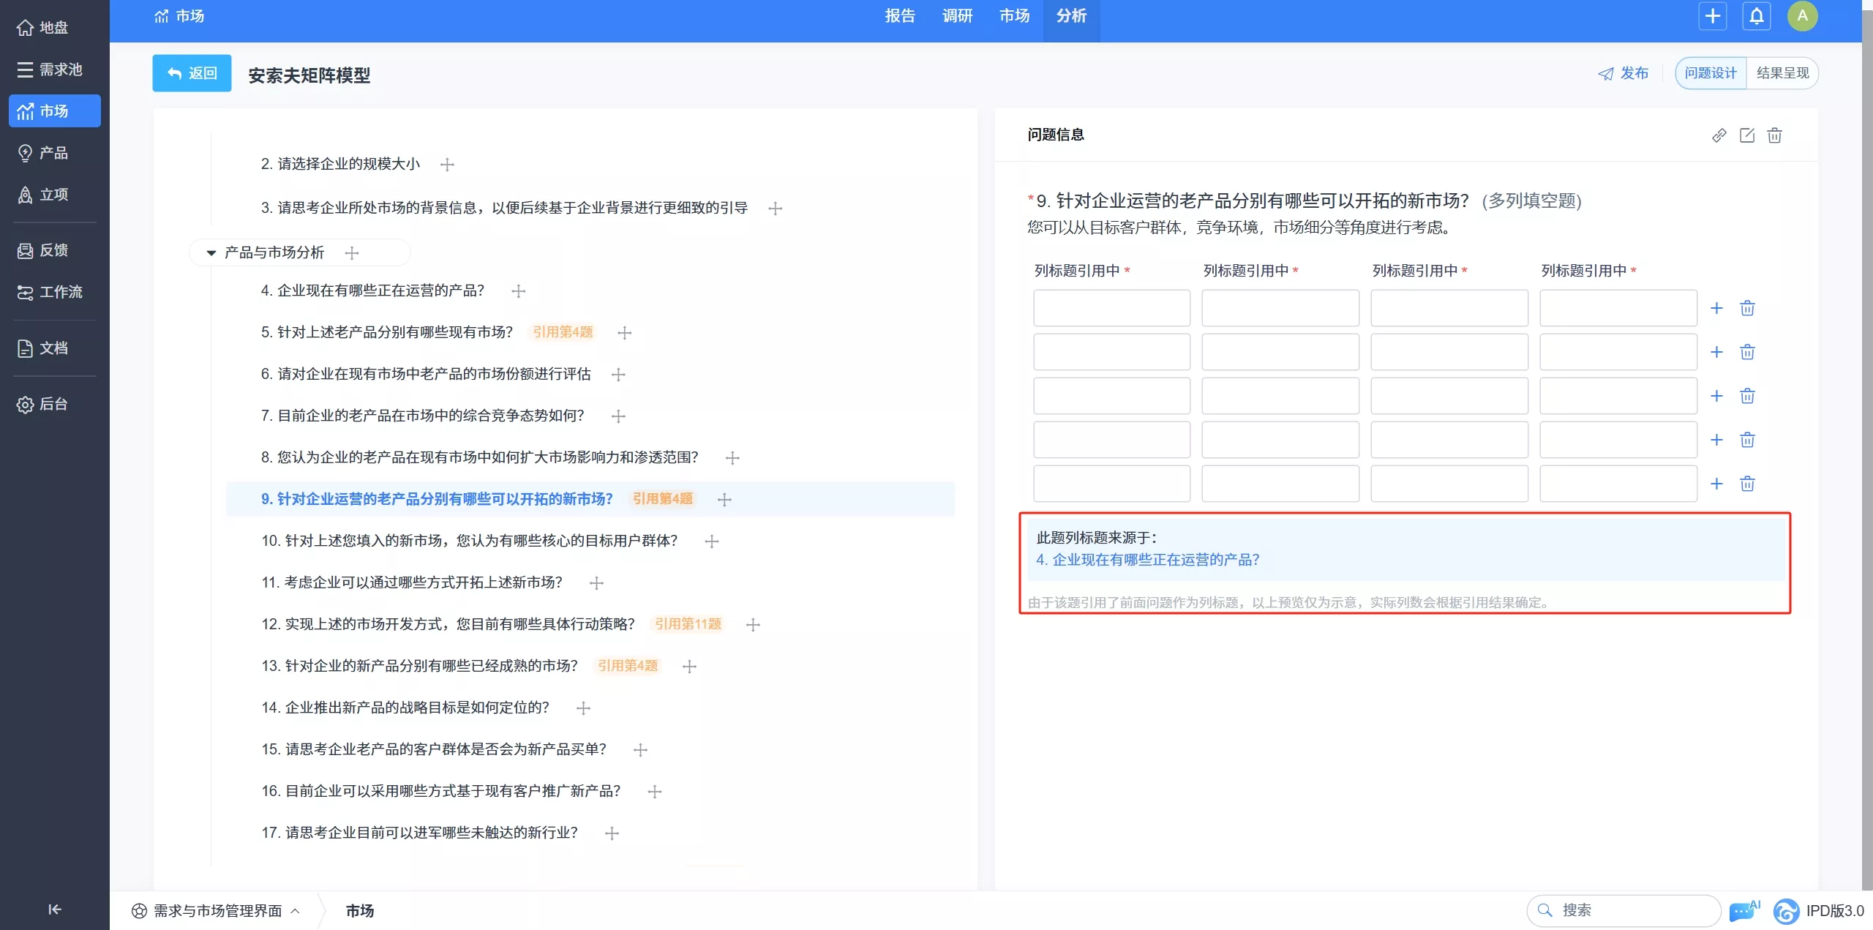Click plus icon next to question 9
This screenshot has width=1873, height=930.
(x=724, y=500)
